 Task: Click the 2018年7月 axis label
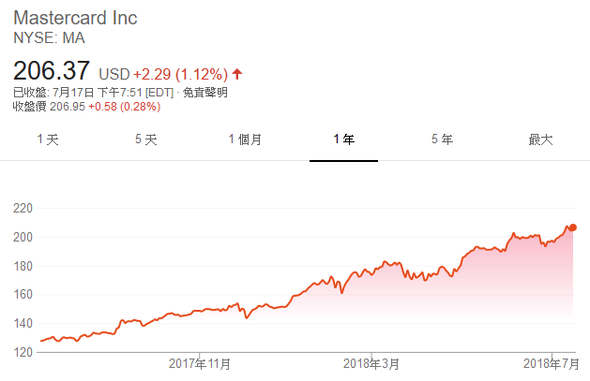pyautogui.click(x=552, y=364)
